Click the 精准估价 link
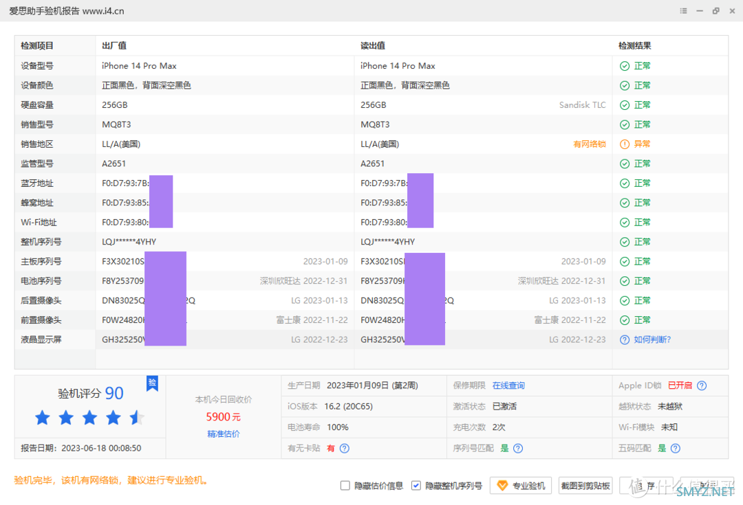Screen dimensions: 743x505 coord(223,434)
